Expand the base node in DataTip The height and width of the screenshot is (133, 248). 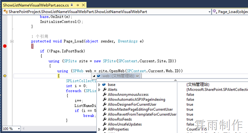click(x=99, y=85)
